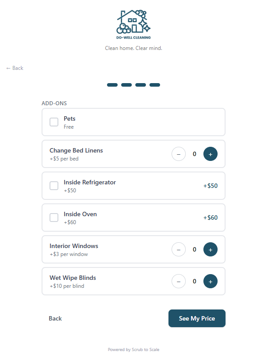The width and height of the screenshot is (264, 359).
Task: Click the bottom Back button
Action: (55, 318)
